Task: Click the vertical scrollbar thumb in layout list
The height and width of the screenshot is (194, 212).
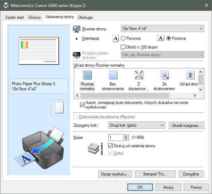Action: (x=201, y=80)
